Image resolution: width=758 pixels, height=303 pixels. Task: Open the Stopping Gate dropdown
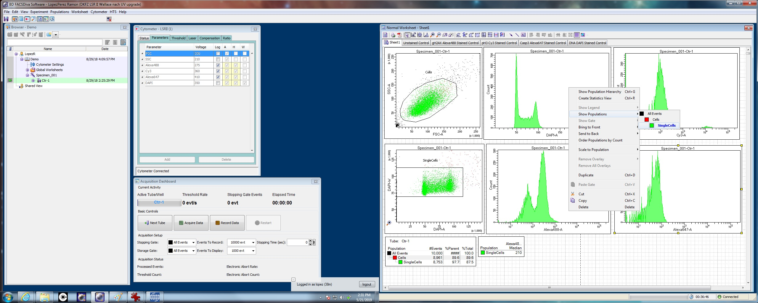point(193,242)
